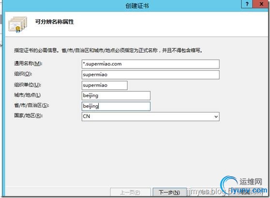The width and height of the screenshot is (270, 198).
Task: Click the 下一步(N) button
Action: coord(169,192)
